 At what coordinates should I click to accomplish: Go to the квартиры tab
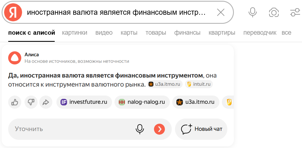[x=222, y=33]
